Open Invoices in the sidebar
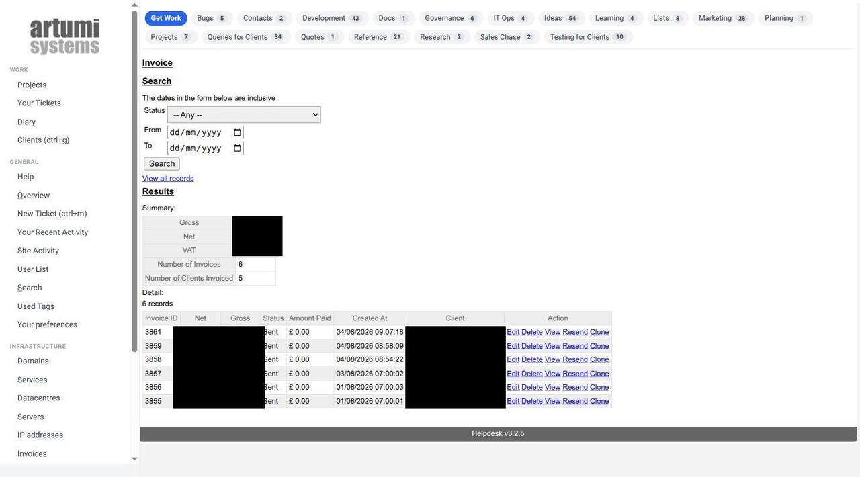Image resolution: width=860 pixels, height=477 pixels. point(32,454)
